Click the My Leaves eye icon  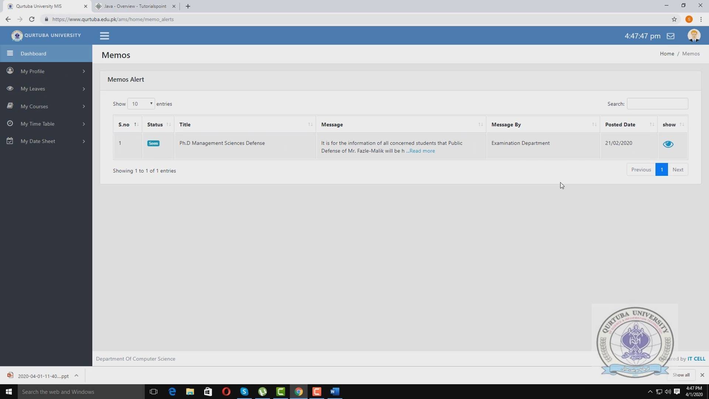pyautogui.click(x=10, y=88)
